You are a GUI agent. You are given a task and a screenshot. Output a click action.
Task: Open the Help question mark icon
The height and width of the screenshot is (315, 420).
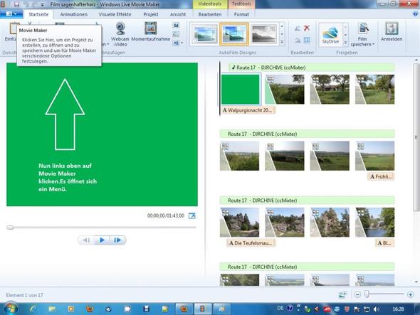pos(416,14)
